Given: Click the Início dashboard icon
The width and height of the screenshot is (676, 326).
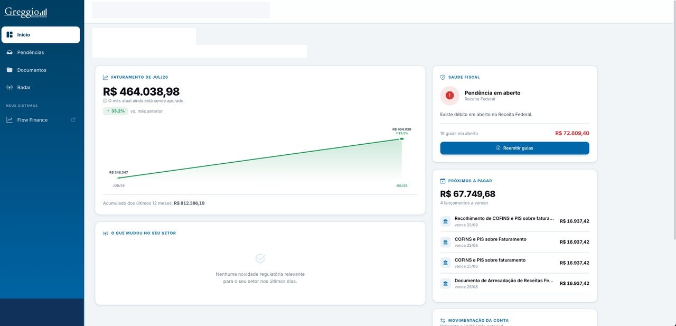Looking at the screenshot, I should pyautogui.click(x=10, y=35).
